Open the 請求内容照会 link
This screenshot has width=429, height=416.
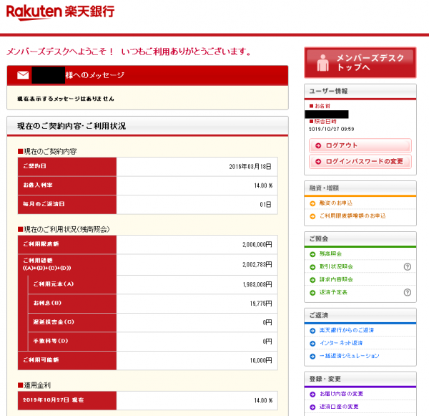[336, 279]
